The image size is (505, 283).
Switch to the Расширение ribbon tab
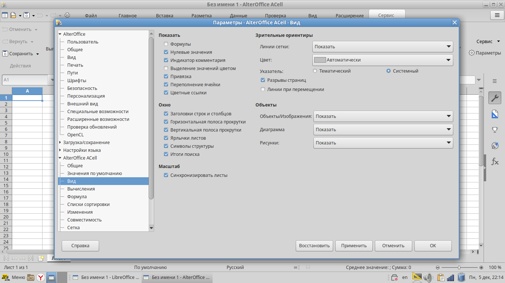[349, 15]
